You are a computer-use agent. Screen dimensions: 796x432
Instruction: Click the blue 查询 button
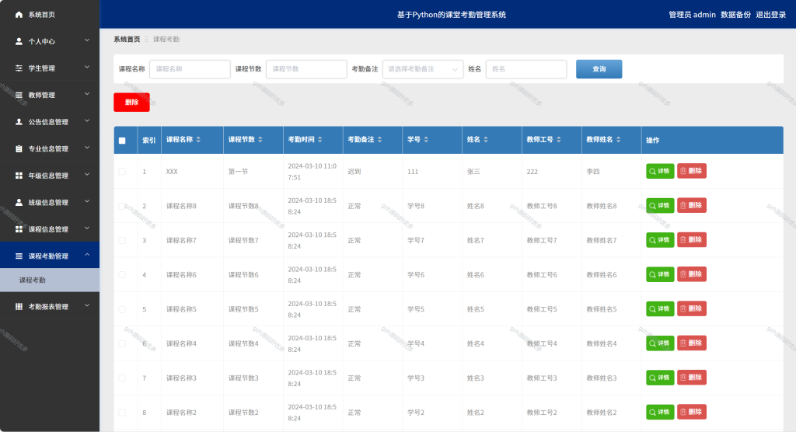click(599, 69)
